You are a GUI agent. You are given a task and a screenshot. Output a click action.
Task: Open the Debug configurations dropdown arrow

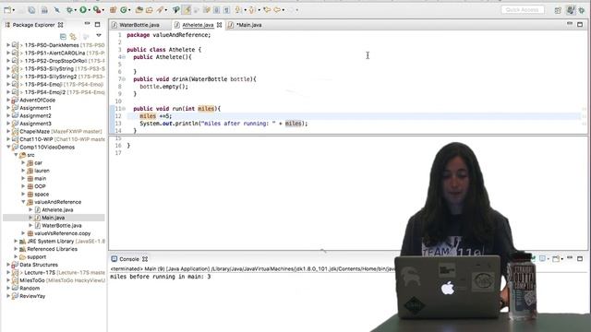point(76,10)
